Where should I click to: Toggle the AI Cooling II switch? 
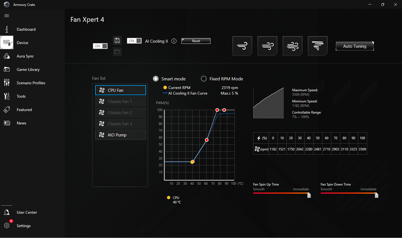134,41
